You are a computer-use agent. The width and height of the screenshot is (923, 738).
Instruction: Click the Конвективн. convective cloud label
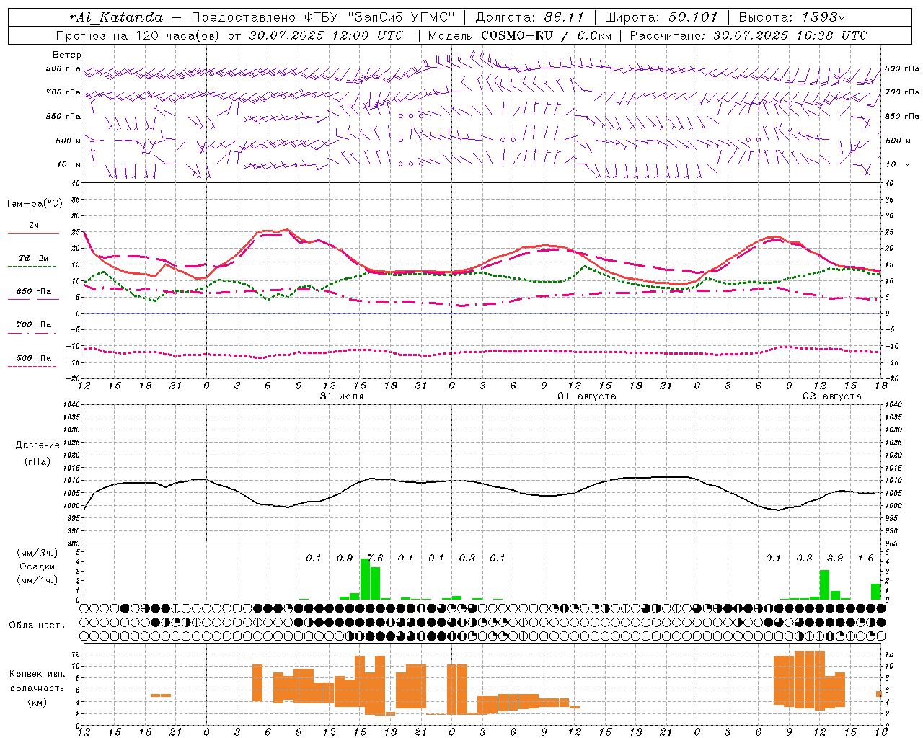37,674
